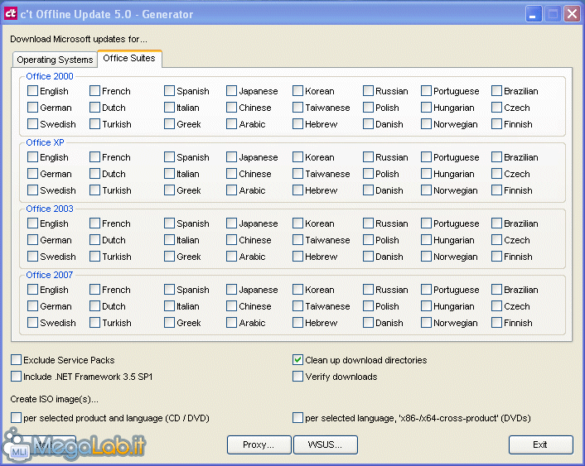Select Japanese in the Office 2000 group
585x466 pixels.
point(232,91)
